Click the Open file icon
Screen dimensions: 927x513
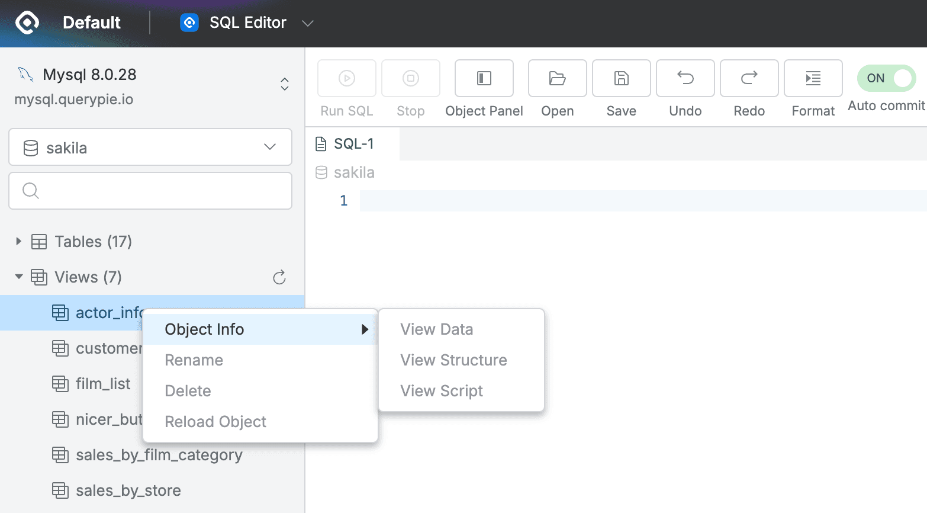[556, 78]
